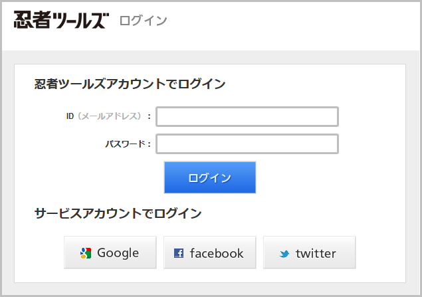Viewport: 422px width, 297px height.
Task: Choose the twitter login button
Action: (x=309, y=252)
